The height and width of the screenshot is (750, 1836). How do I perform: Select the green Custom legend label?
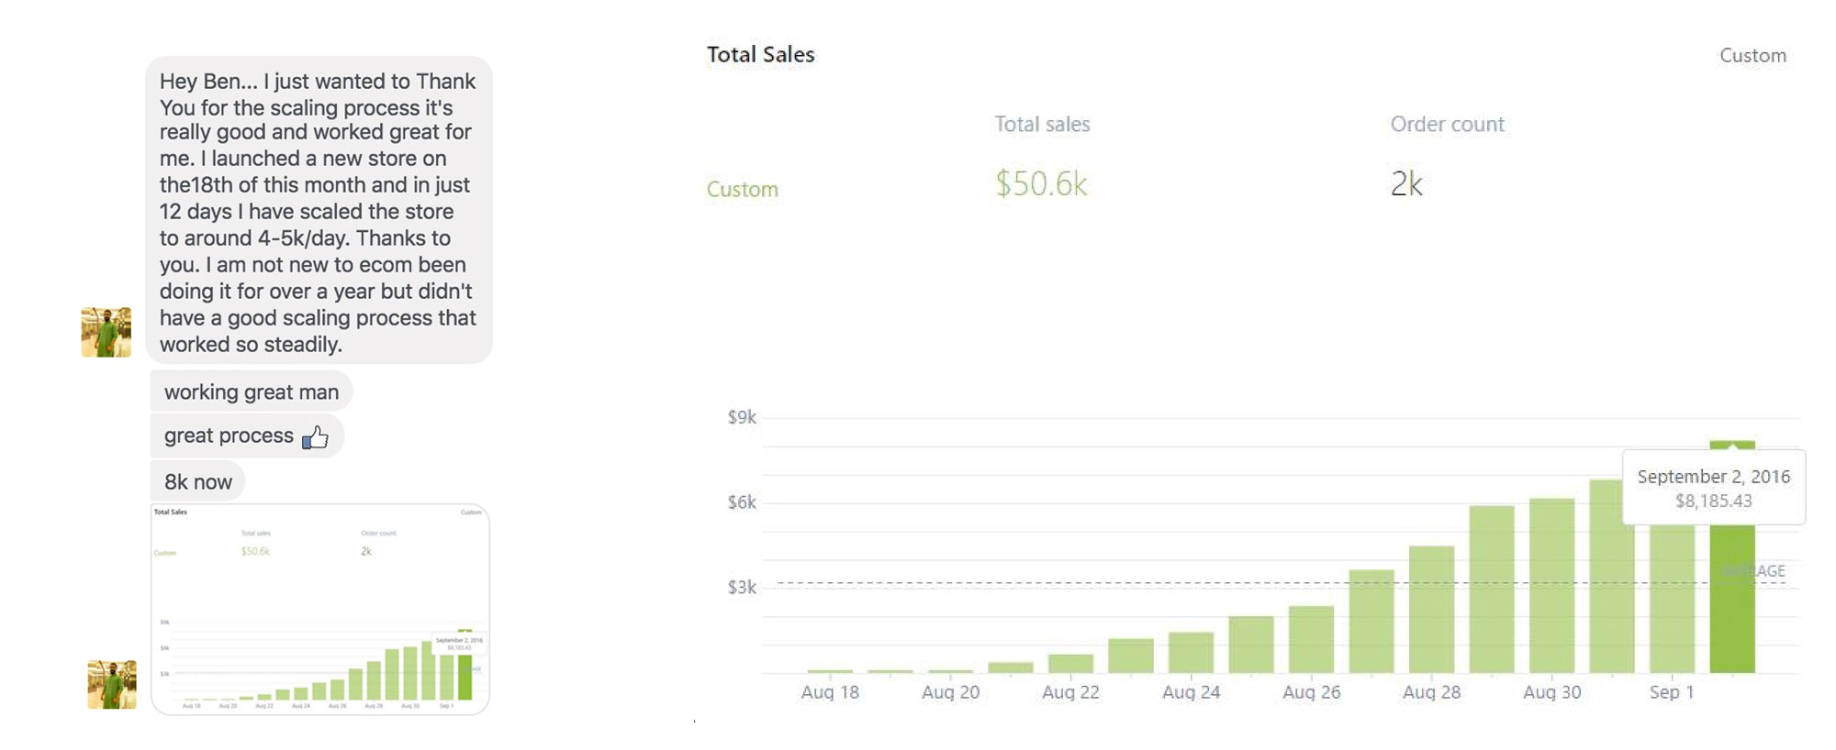[742, 190]
